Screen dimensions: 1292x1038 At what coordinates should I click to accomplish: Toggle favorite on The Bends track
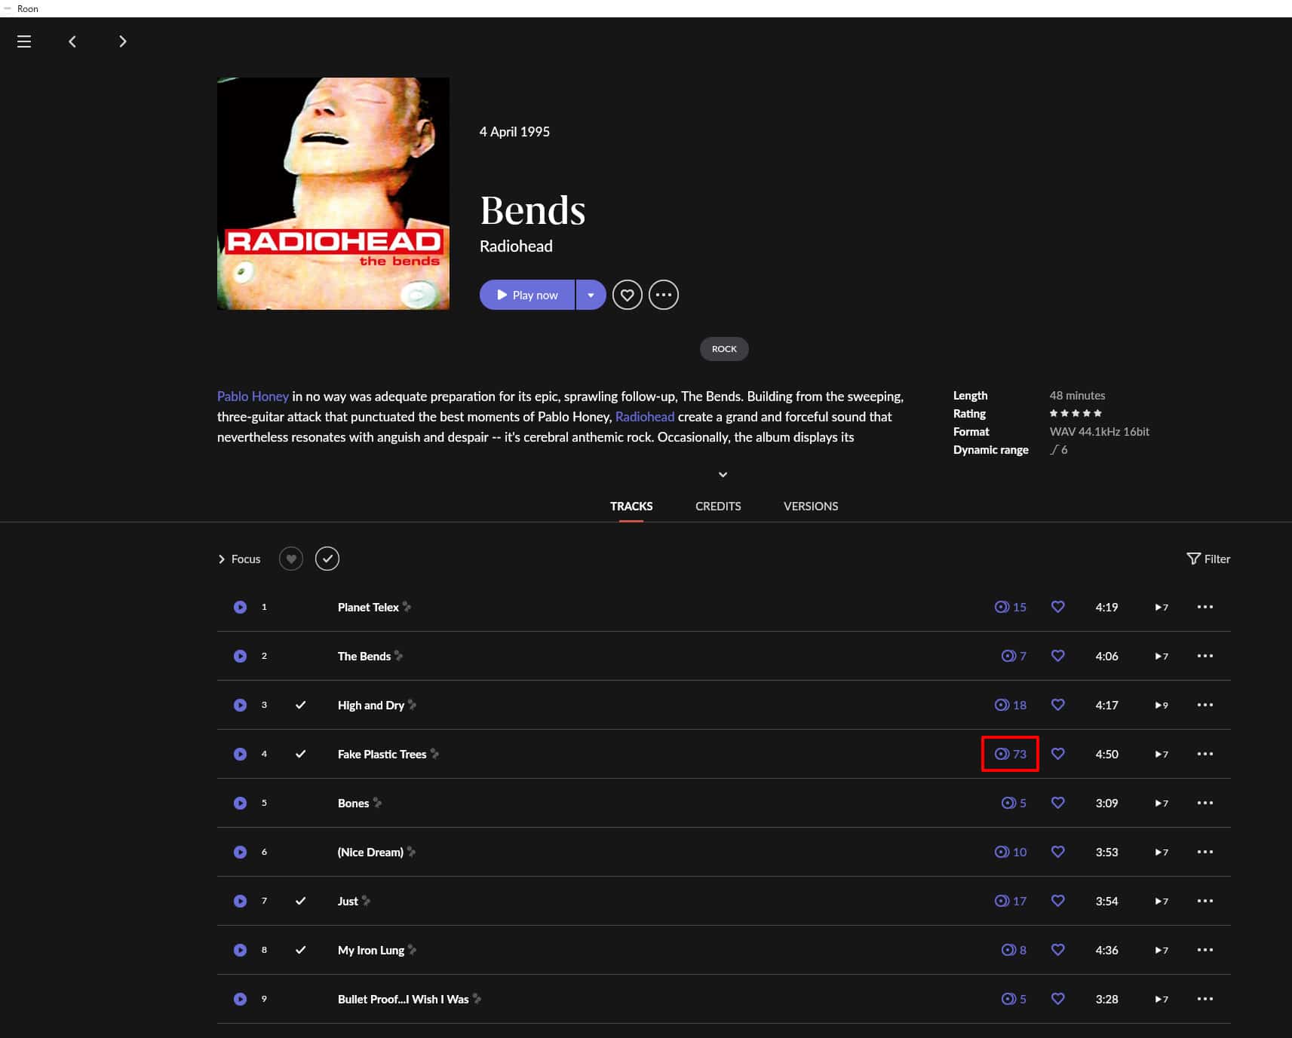[x=1058, y=656]
